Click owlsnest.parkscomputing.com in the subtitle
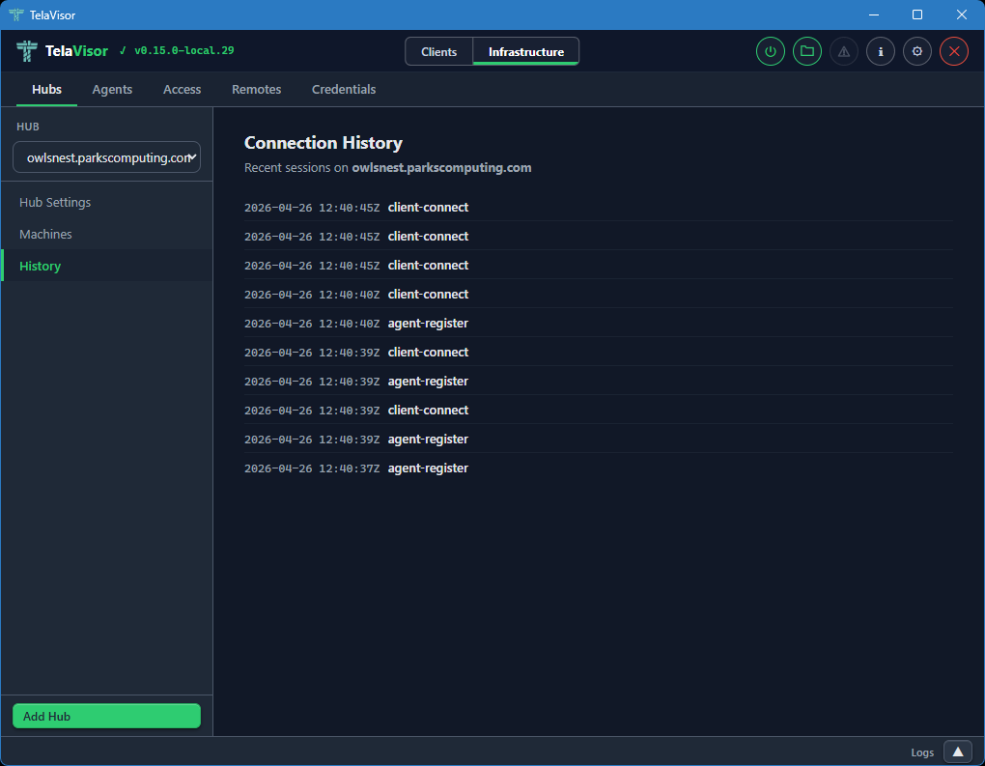Screen dimensions: 985x766 click(x=441, y=168)
